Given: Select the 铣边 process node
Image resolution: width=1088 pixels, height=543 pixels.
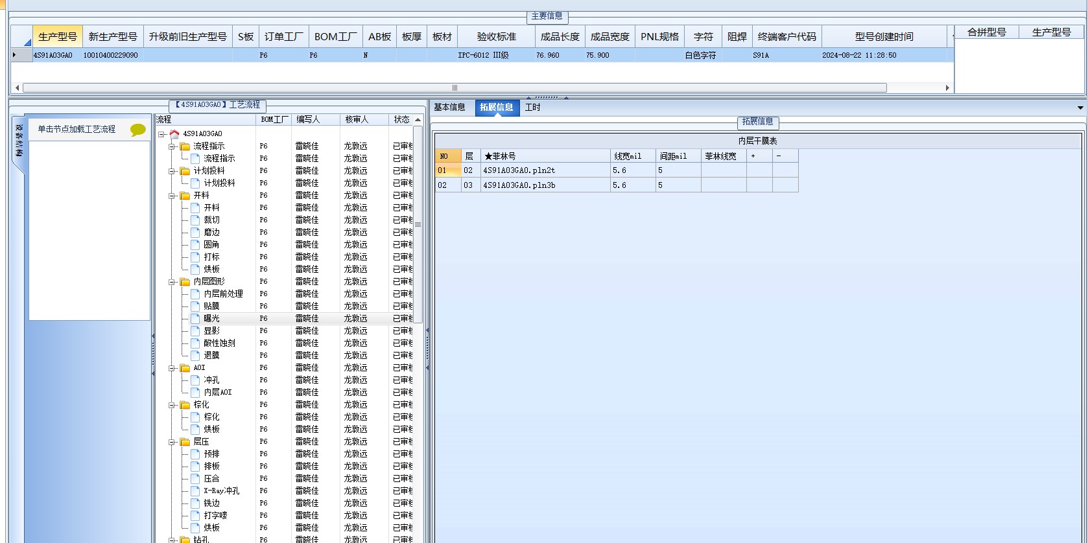Looking at the screenshot, I should 211,503.
